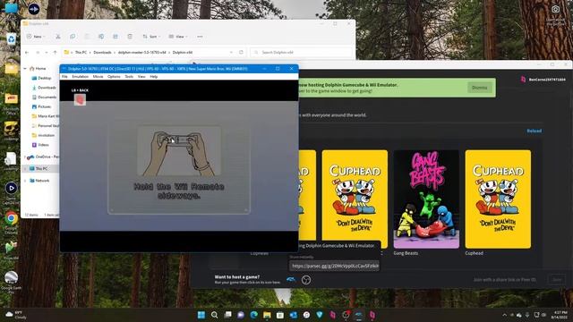This screenshot has height=322, width=573.
Task: Select the rightmost Cuphead game card
Action: 498,199
